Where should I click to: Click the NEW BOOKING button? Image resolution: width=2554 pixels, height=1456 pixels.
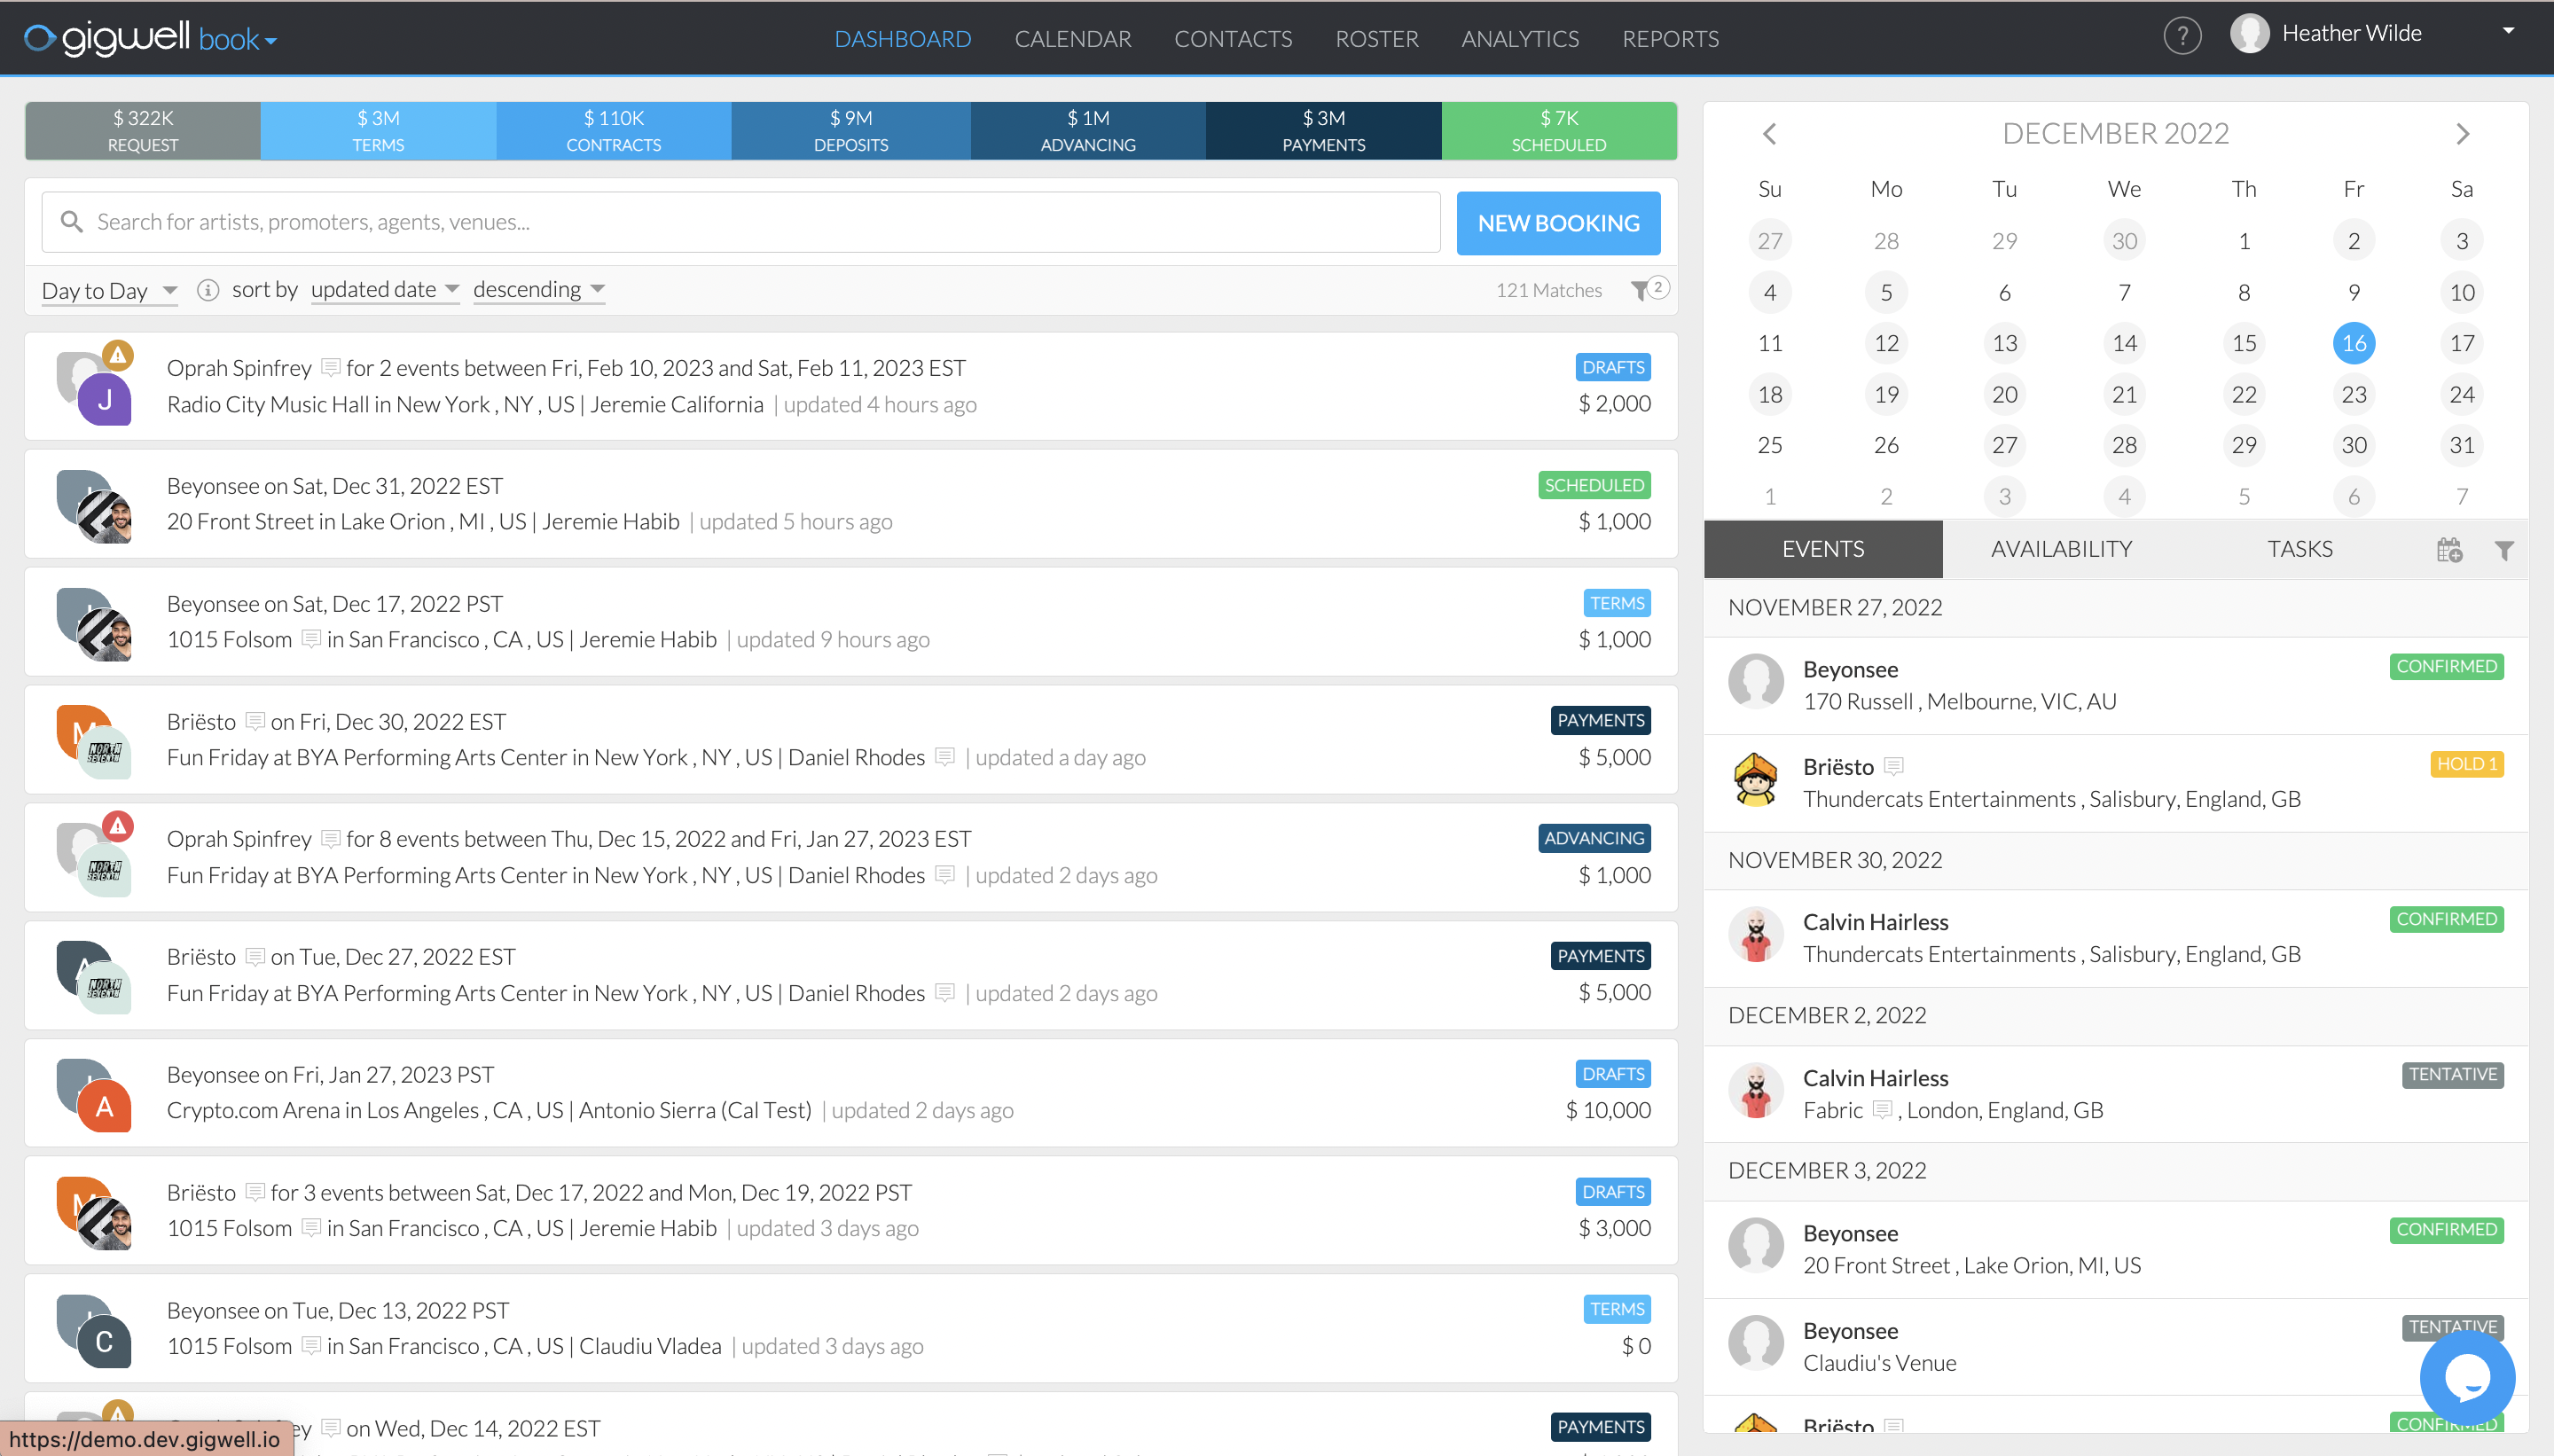[x=1557, y=222]
